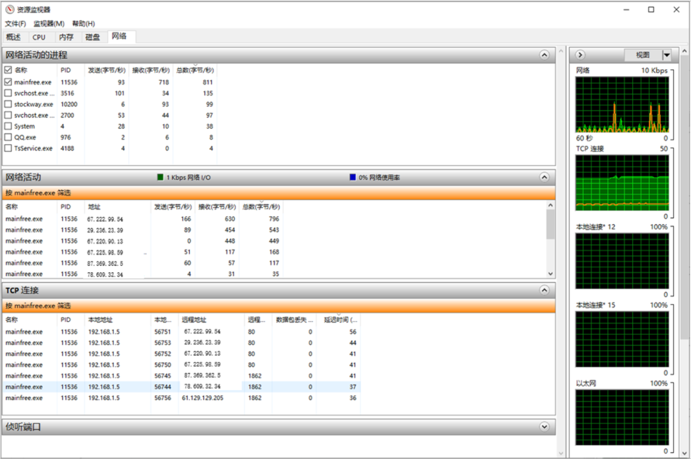
Task: Sort by 总数(字节/秒) column in process list
Action: [195, 70]
